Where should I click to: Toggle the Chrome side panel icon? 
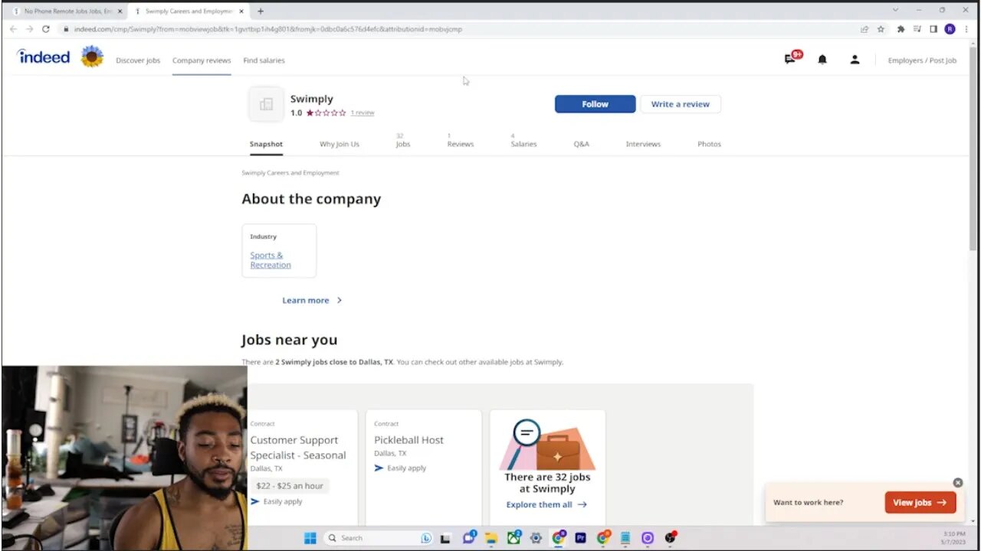pos(933,29)
